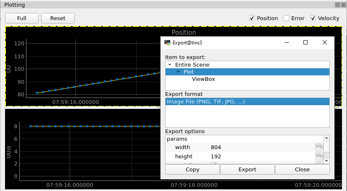Close the Export dialog with X
This screenshot has width=347, height=191.
pos(324,42)
